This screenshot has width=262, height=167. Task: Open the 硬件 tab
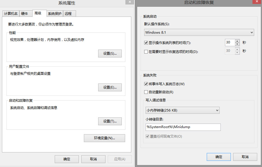click(25, 14)
